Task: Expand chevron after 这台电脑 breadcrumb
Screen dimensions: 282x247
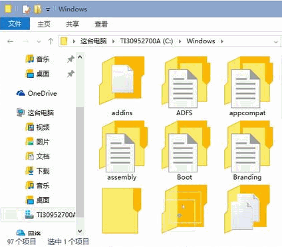Action: (113, 41)
